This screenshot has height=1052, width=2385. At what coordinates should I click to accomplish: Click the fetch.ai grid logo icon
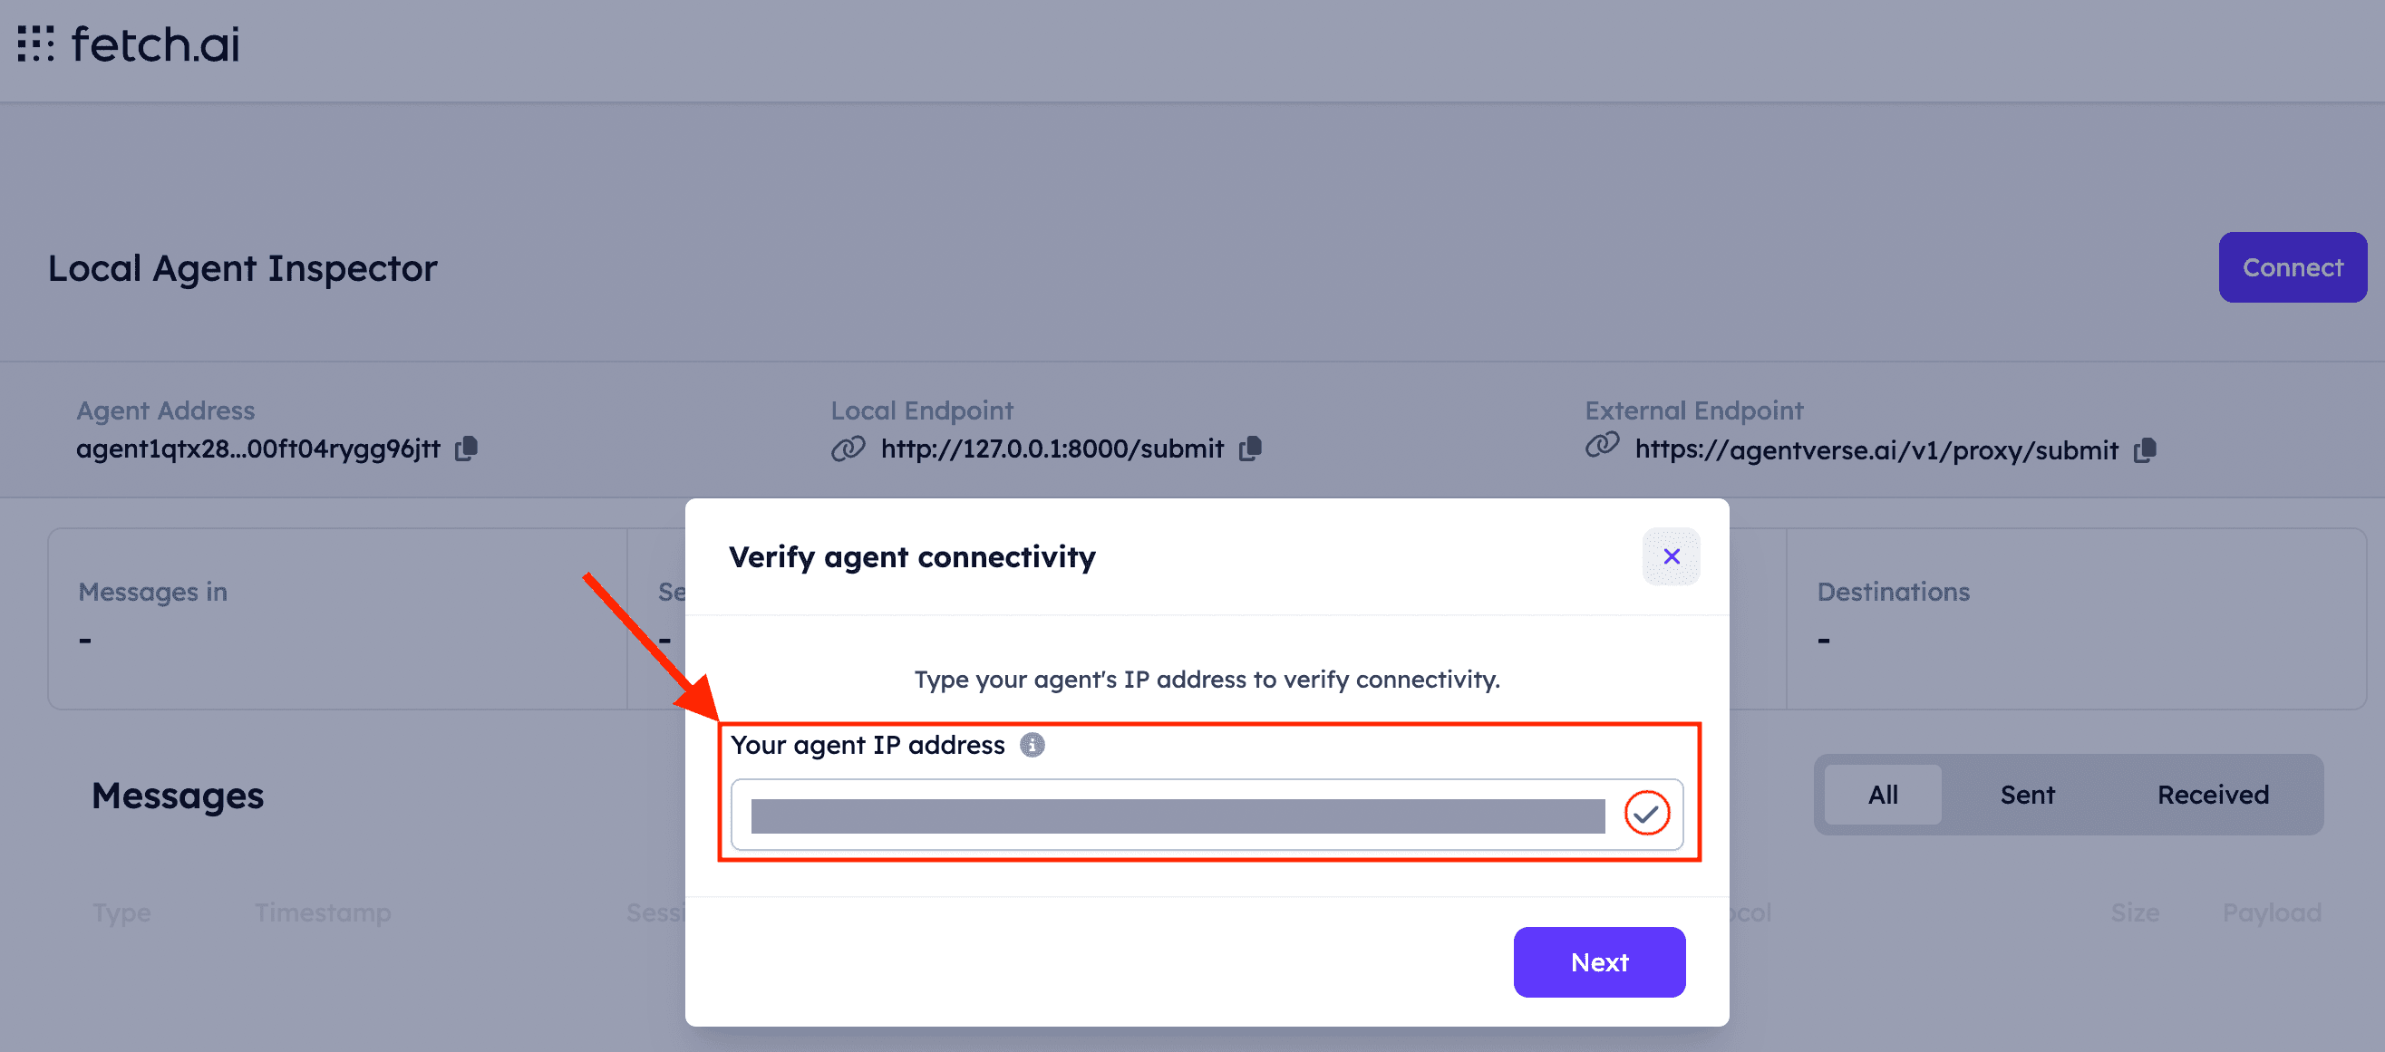(x=36, y=44)
